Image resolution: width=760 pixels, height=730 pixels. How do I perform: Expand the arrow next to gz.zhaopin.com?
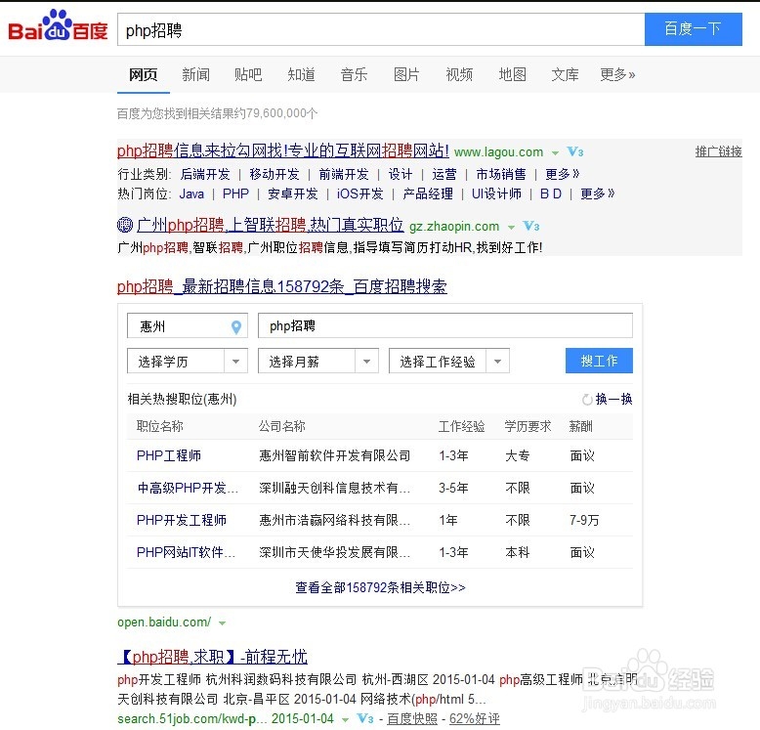(511, 227)
